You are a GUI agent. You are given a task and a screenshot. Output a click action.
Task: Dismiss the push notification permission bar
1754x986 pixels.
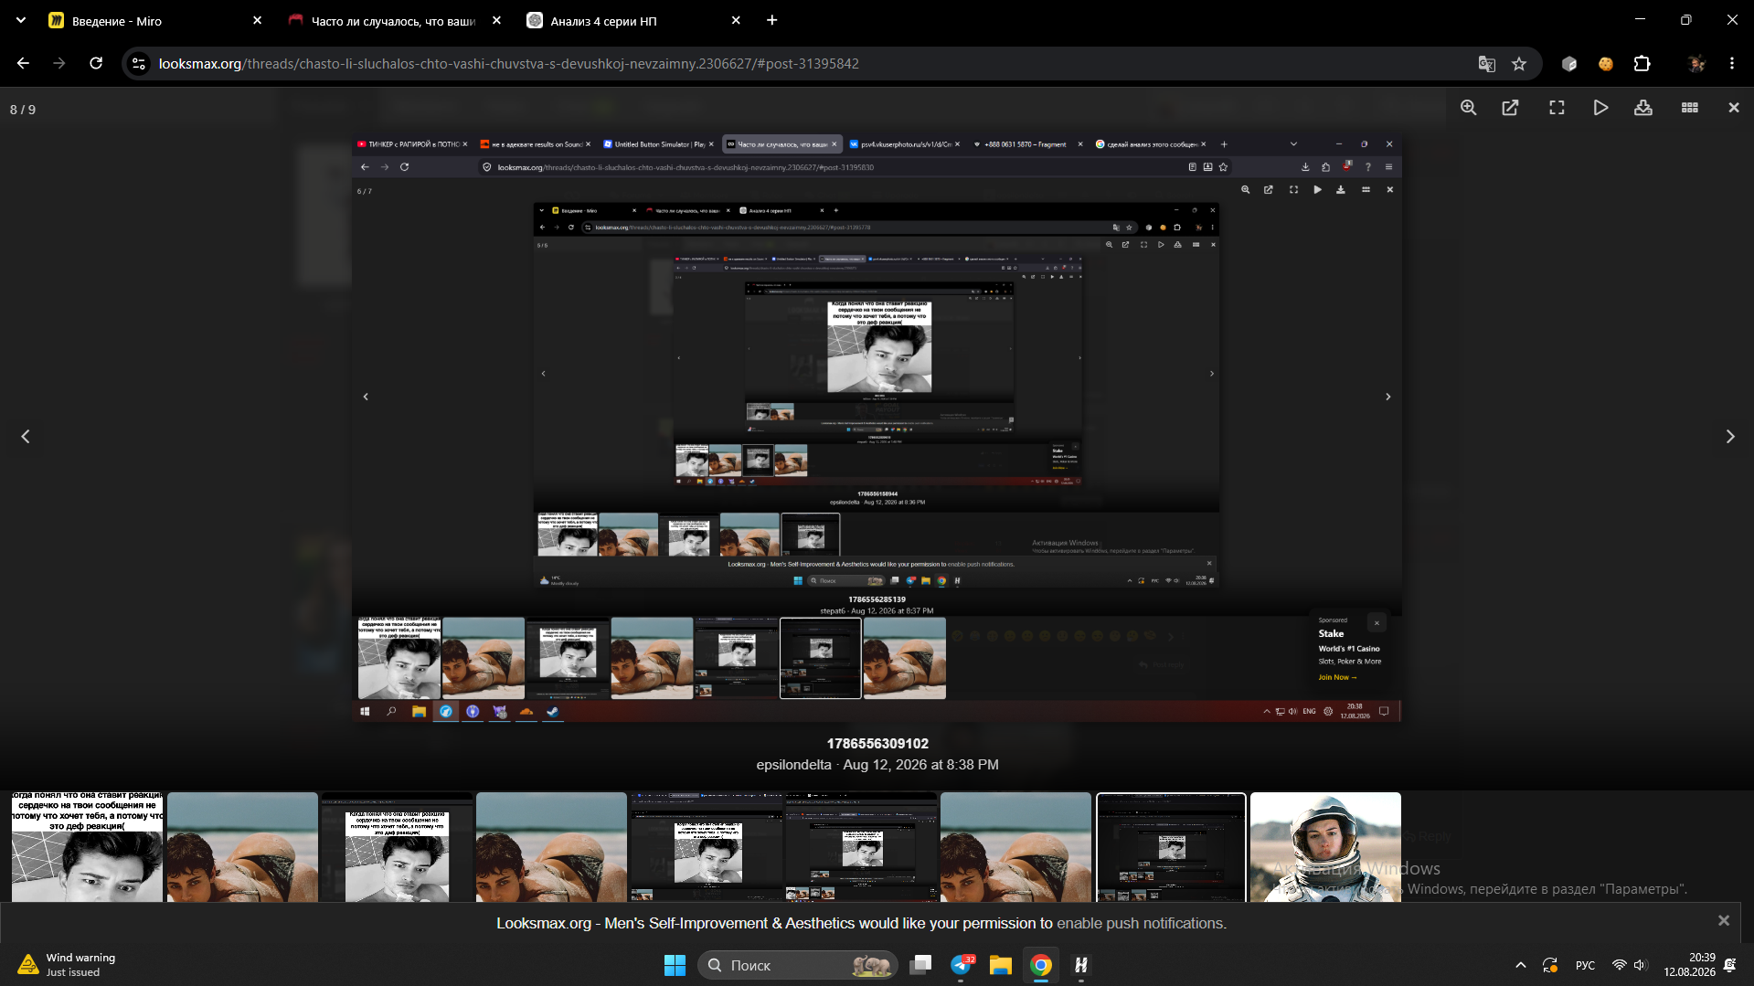click(x=1724, y=921)
